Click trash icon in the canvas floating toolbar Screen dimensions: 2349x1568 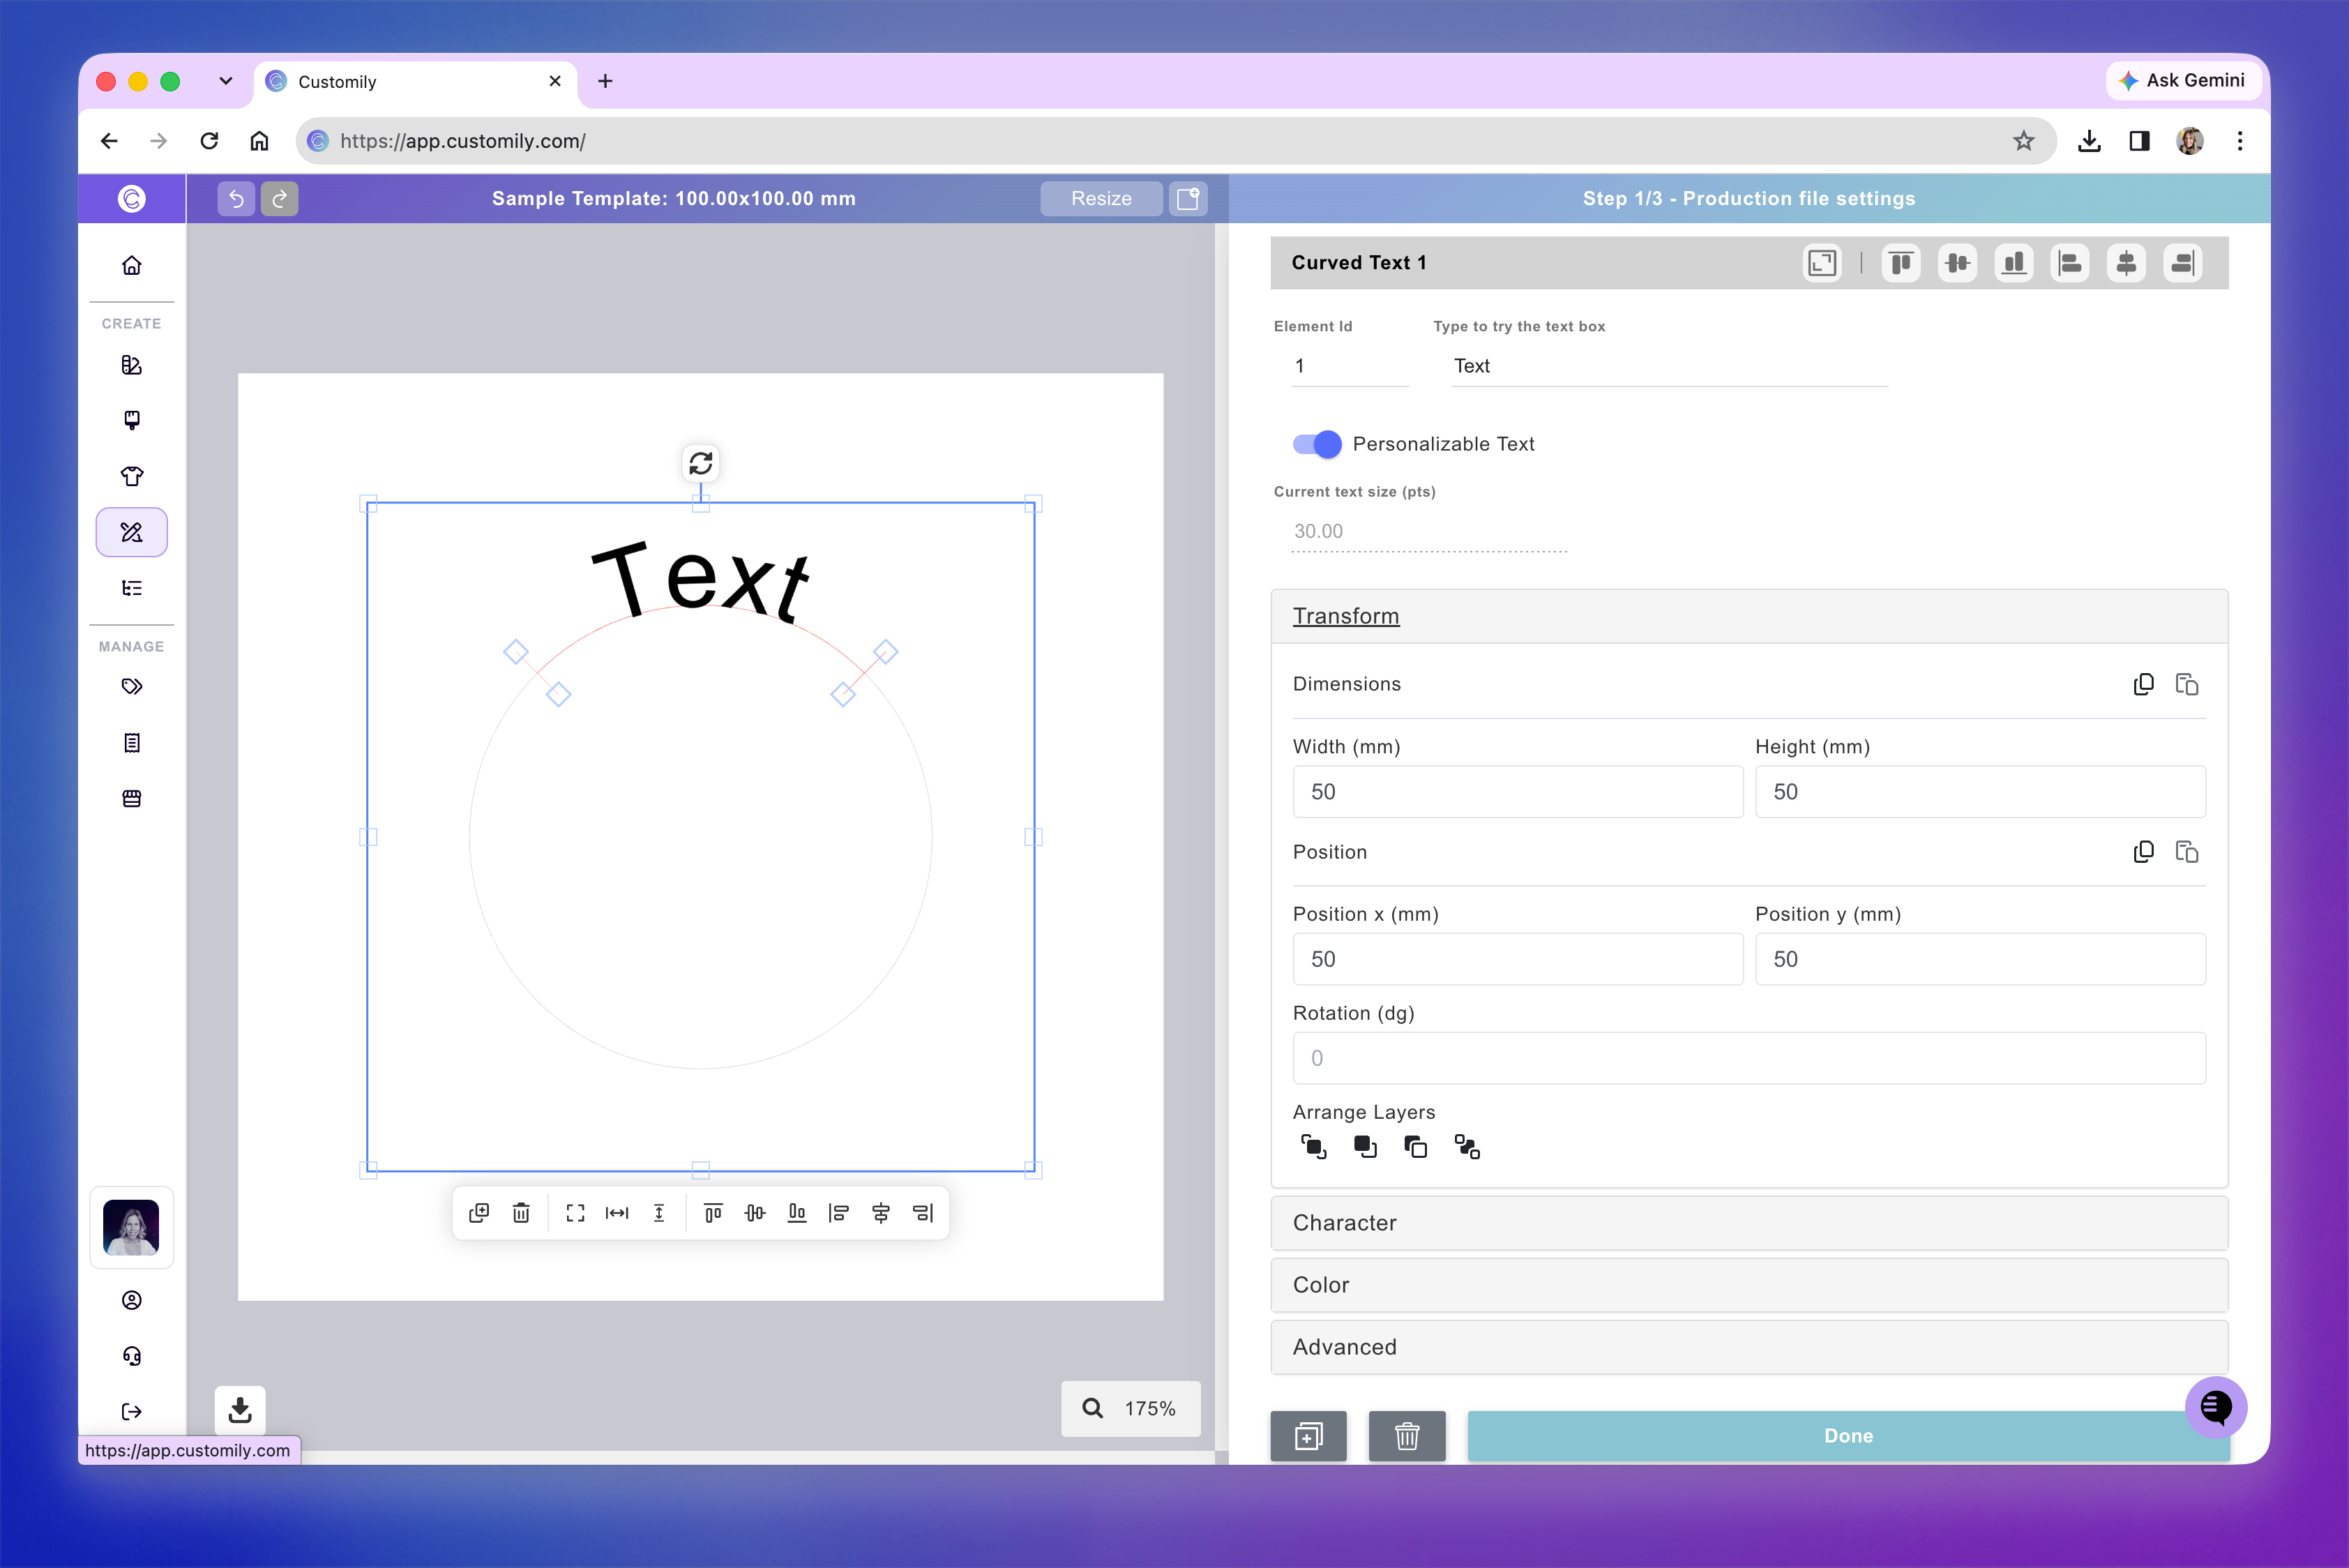click(521, 1213)
